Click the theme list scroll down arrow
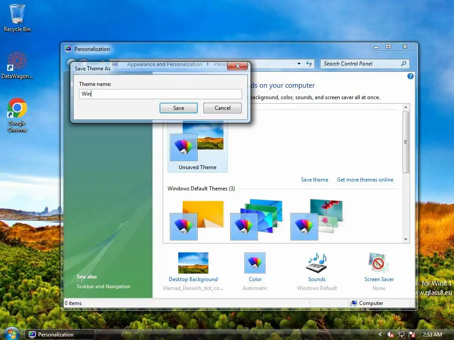454x340 pixels. pos(406,239)
